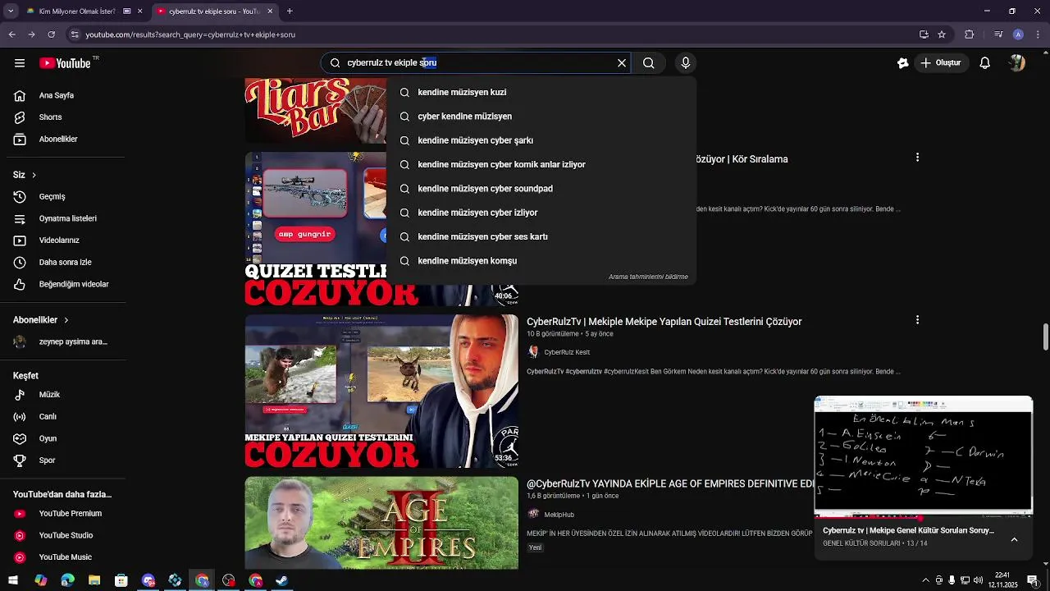Expand the Abonelikler section header
The height and width of the screenshot is (591, 1050).
(x=41, y=320)
